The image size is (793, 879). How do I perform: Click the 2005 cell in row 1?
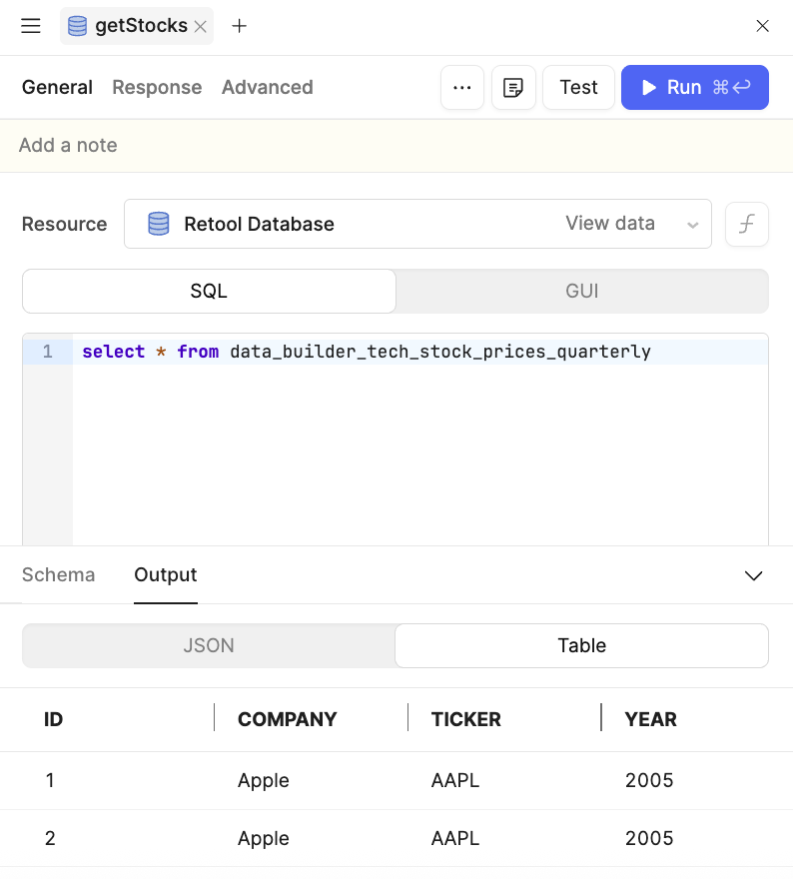(x=649, y=780)
